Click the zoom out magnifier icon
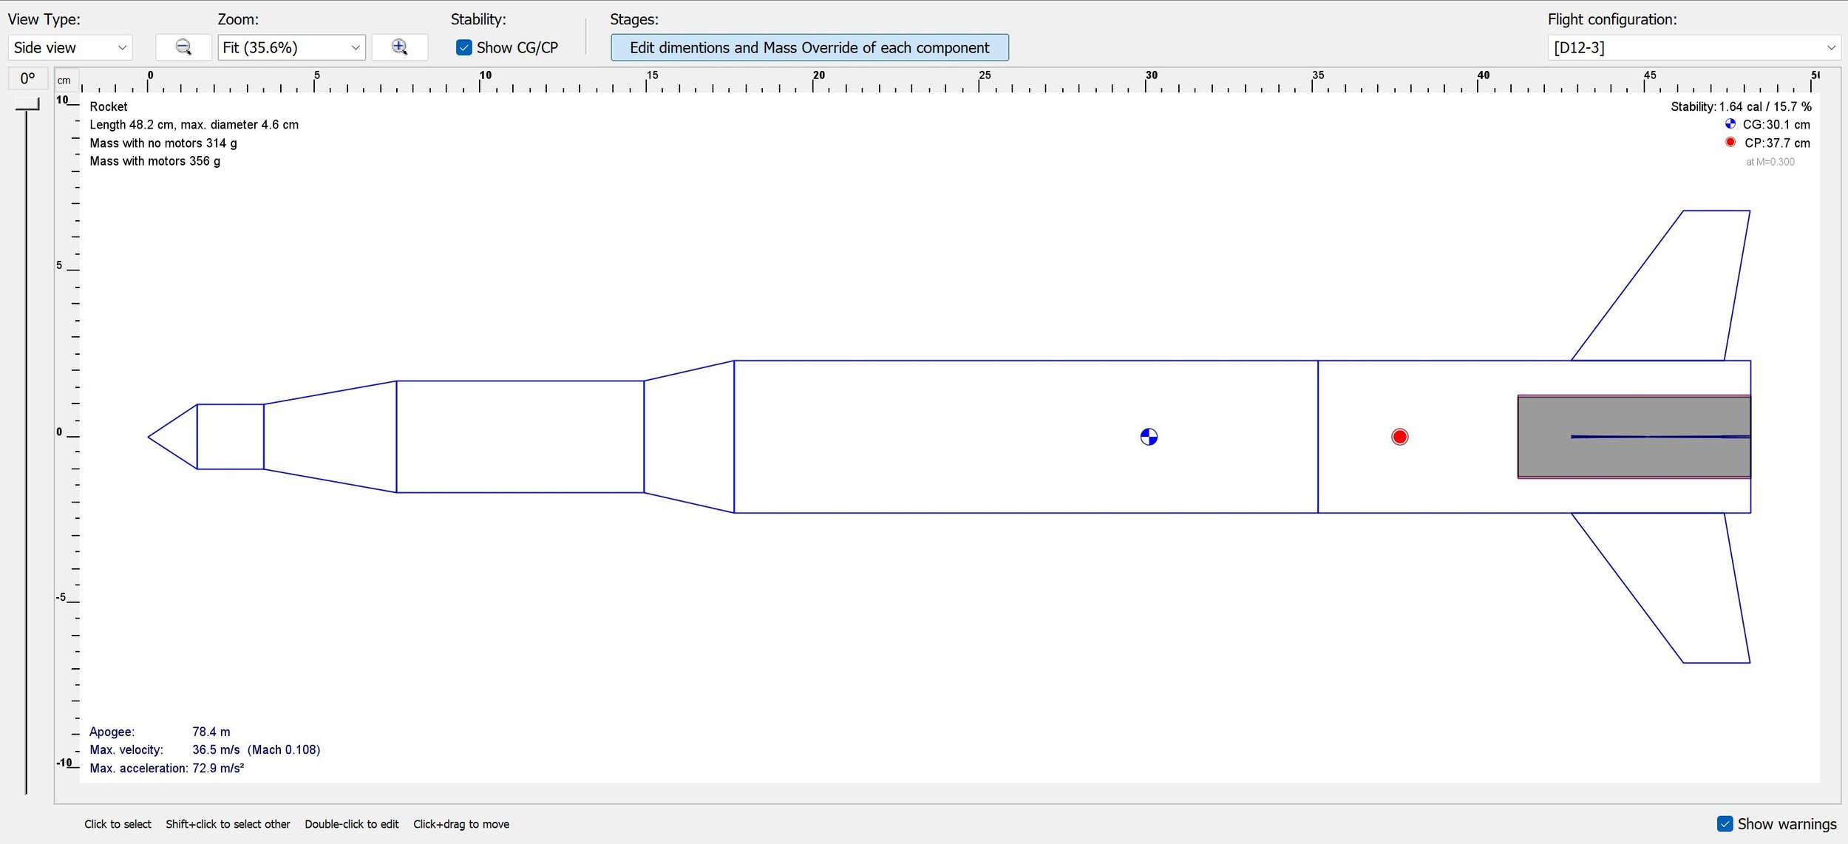 pos(183,47)
